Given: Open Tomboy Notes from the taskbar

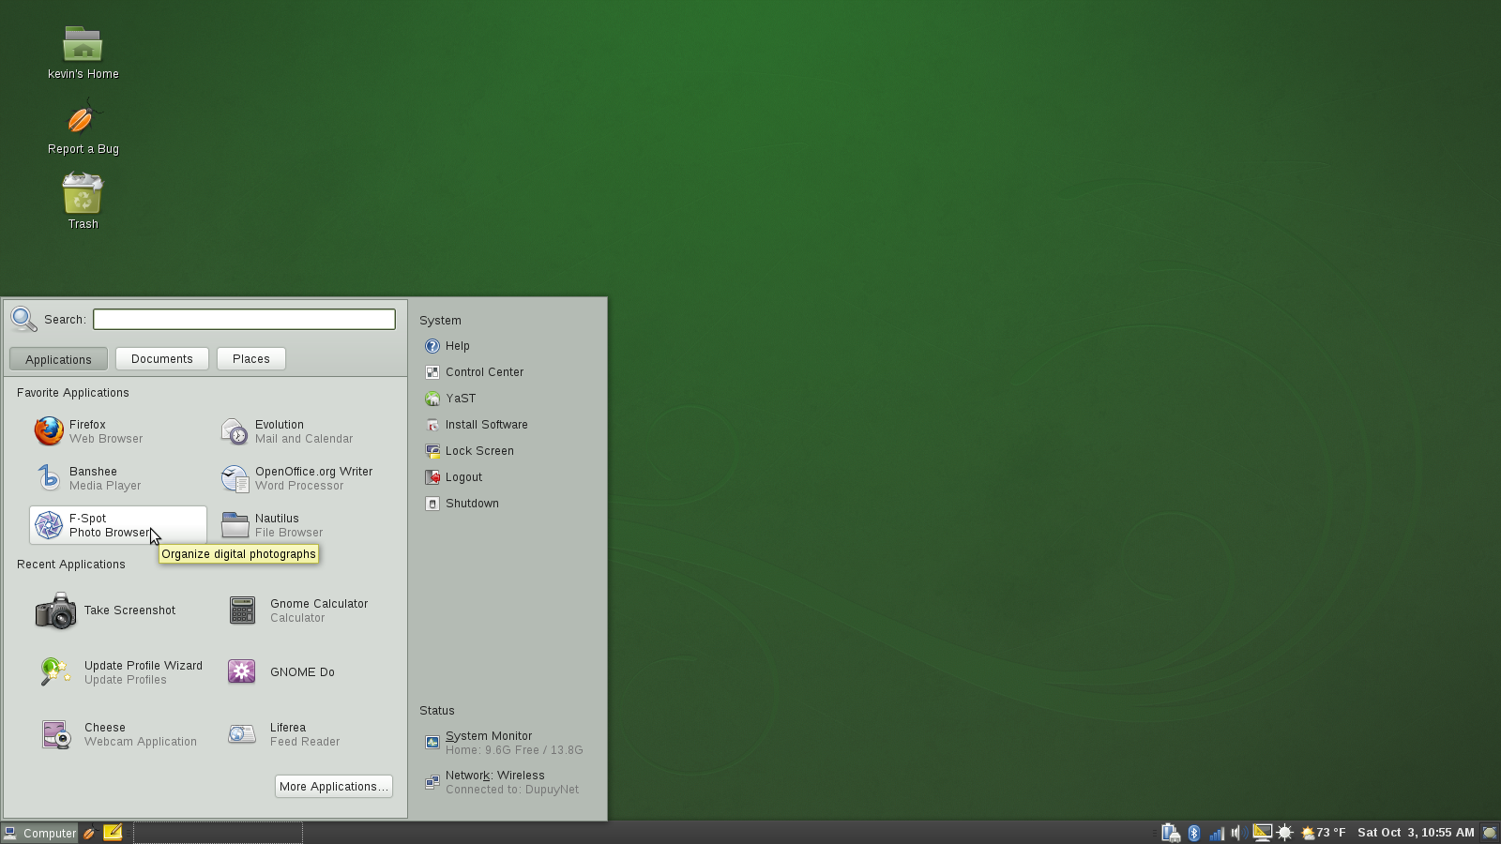Looking at the screenshot, I should click(x=113, y=833).
